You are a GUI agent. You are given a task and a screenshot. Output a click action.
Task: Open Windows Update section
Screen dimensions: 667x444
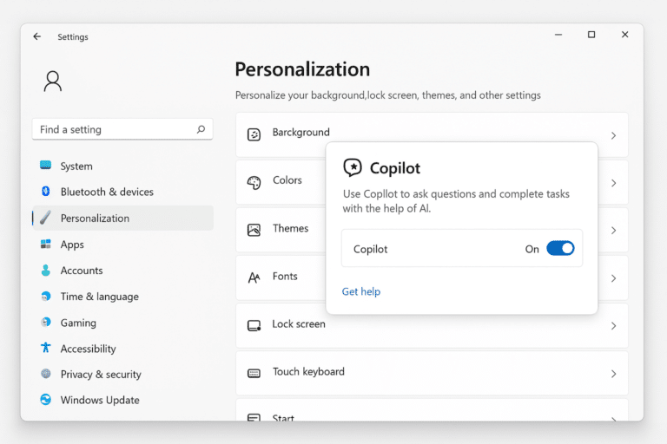[x=99, y=400]
